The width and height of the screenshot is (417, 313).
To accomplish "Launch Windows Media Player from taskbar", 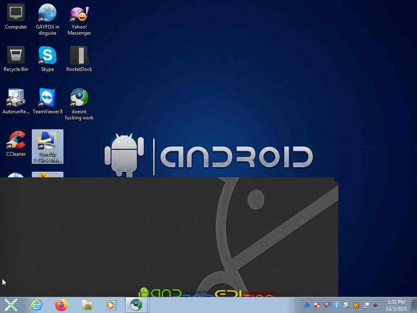I will (111, 305).
